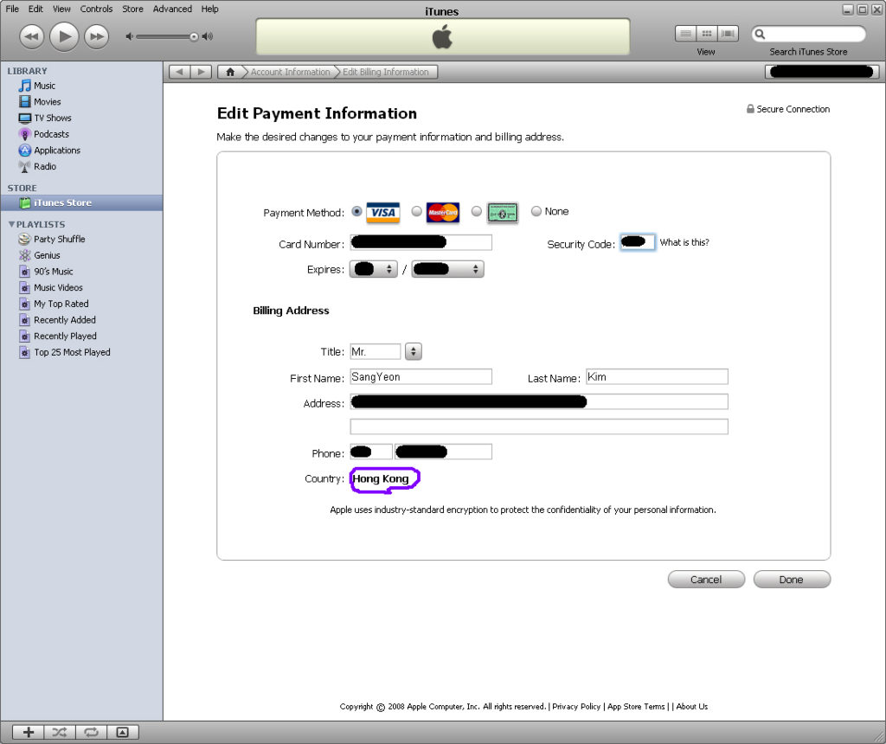Click the Cancel button
Screen dimensions: 886x744
tap(706, 580)
